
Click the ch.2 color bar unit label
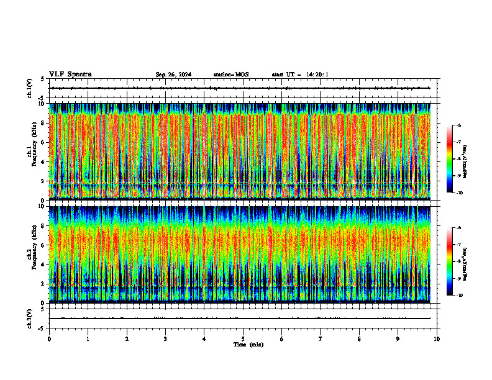pyautogui.click(x=465, y=265)
